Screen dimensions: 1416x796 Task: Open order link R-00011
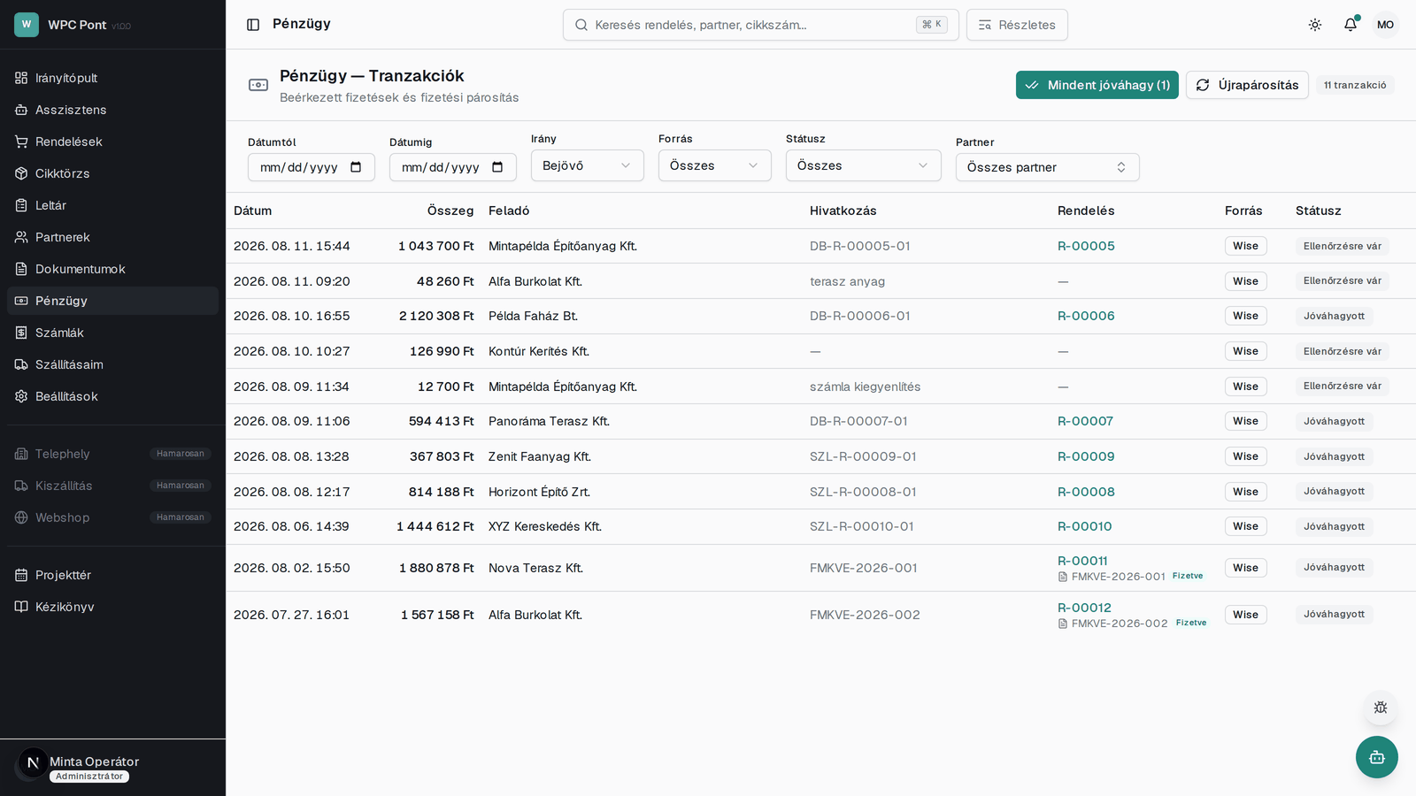coord(1082,561)
